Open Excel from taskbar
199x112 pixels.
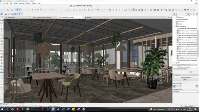pos(63,109)
